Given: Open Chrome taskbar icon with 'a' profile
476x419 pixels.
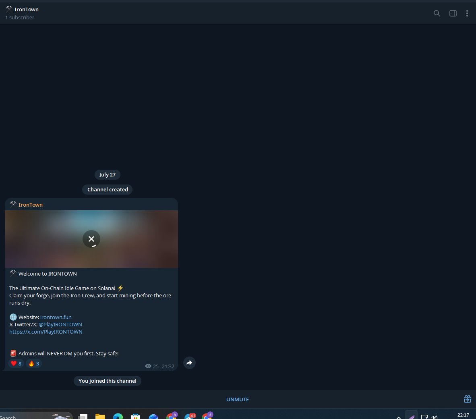Looking at the screenshot, I should [x=207, y=416].
